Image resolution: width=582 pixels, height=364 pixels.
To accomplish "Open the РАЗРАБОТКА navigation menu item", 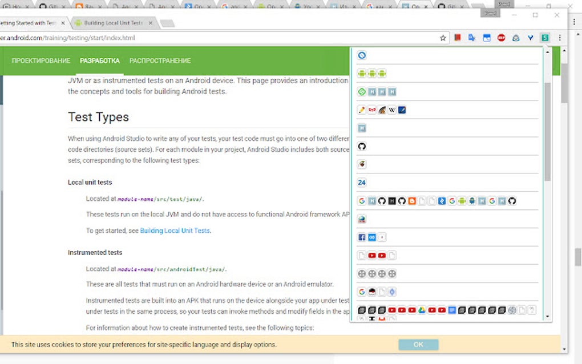I will click(100, 60).
